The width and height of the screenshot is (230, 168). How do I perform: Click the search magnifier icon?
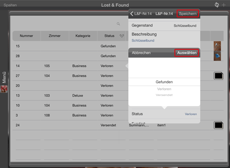click(x=118, y=24)
